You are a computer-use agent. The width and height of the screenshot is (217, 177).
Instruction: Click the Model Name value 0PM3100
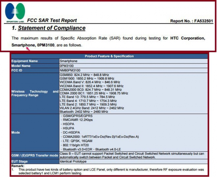(x=67, y=66)
